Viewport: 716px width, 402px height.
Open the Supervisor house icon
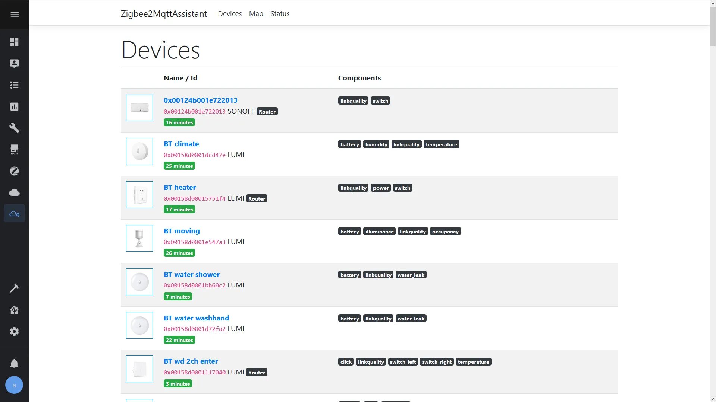coord(15,310)
